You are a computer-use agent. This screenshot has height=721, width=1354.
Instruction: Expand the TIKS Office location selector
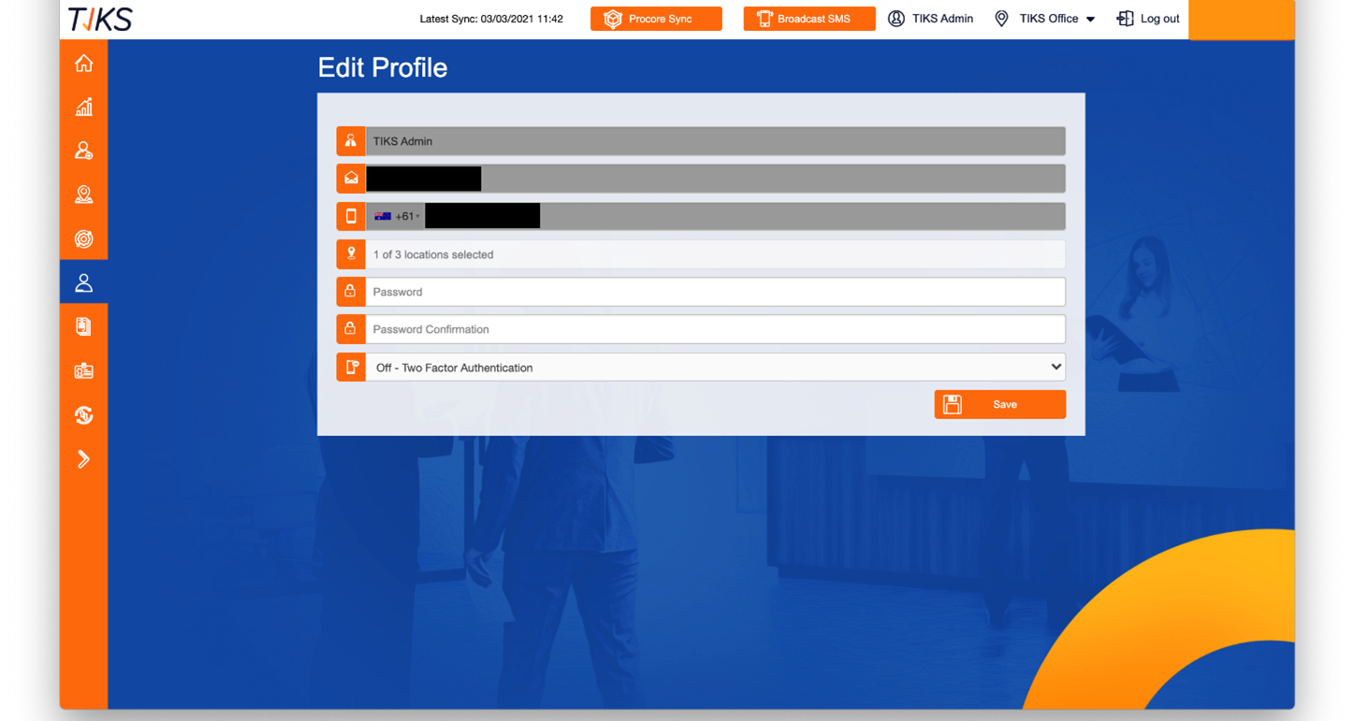click(1044, 18)
